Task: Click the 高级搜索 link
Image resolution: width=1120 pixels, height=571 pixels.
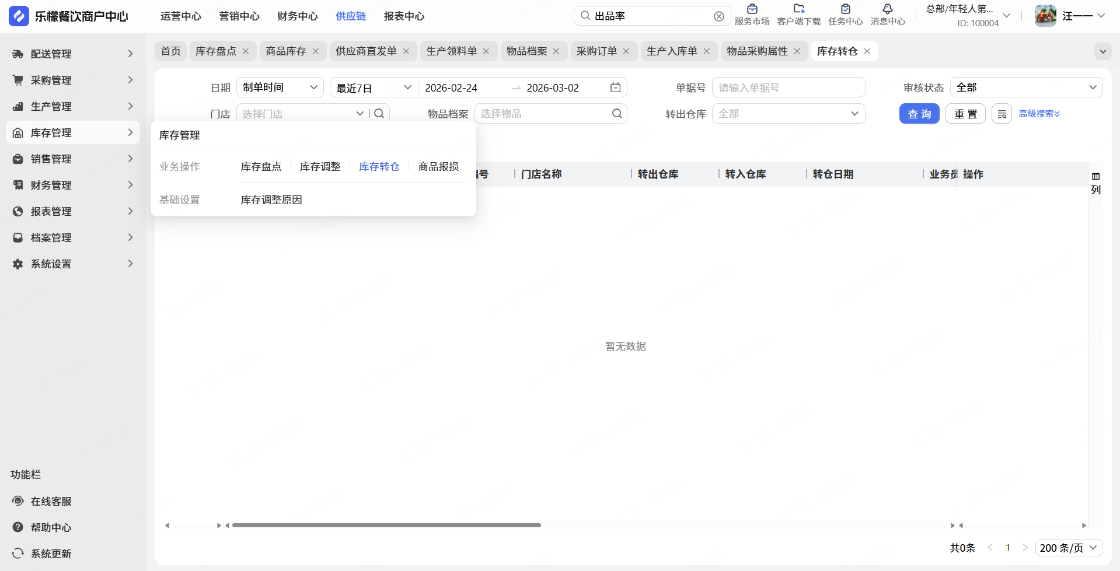Action: (x=1039, y=114)
